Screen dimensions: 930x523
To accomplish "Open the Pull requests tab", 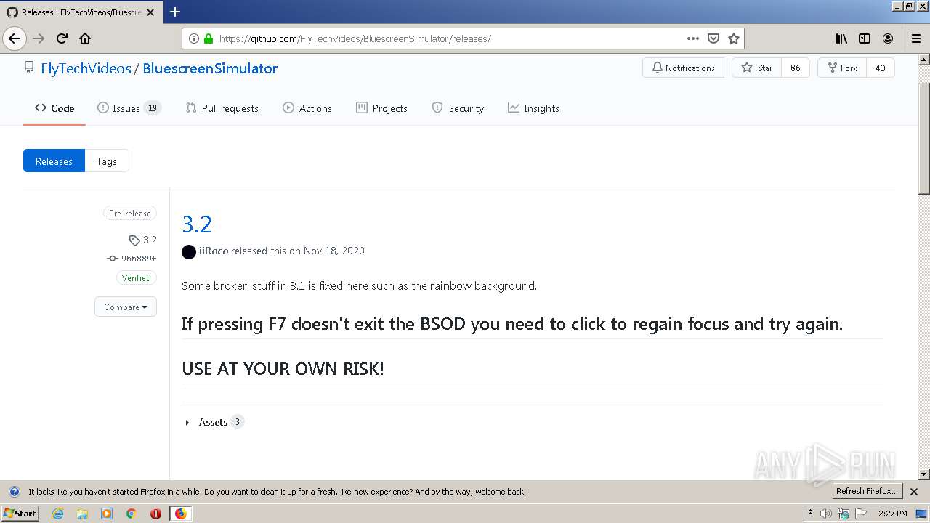I will [x=222, y=108].
